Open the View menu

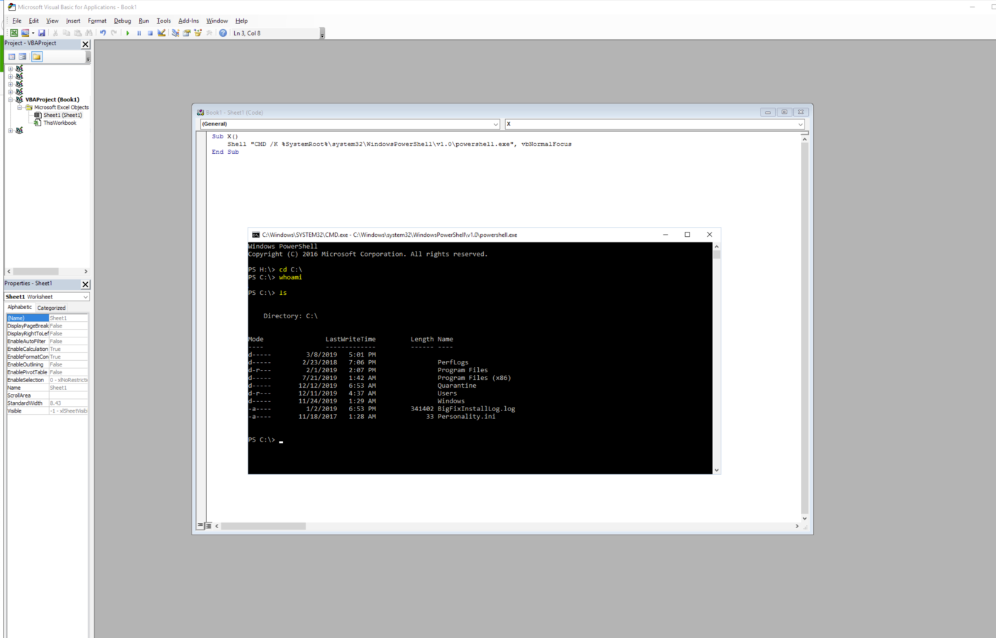[52, 21]
